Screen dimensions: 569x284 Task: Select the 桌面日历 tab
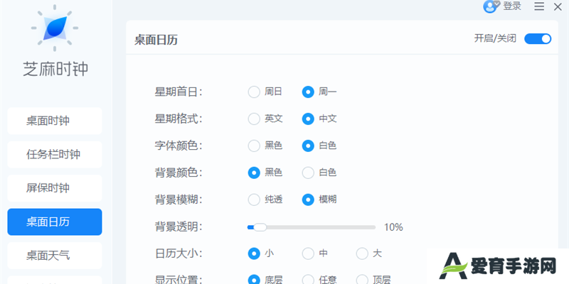(x=55, y=222)
